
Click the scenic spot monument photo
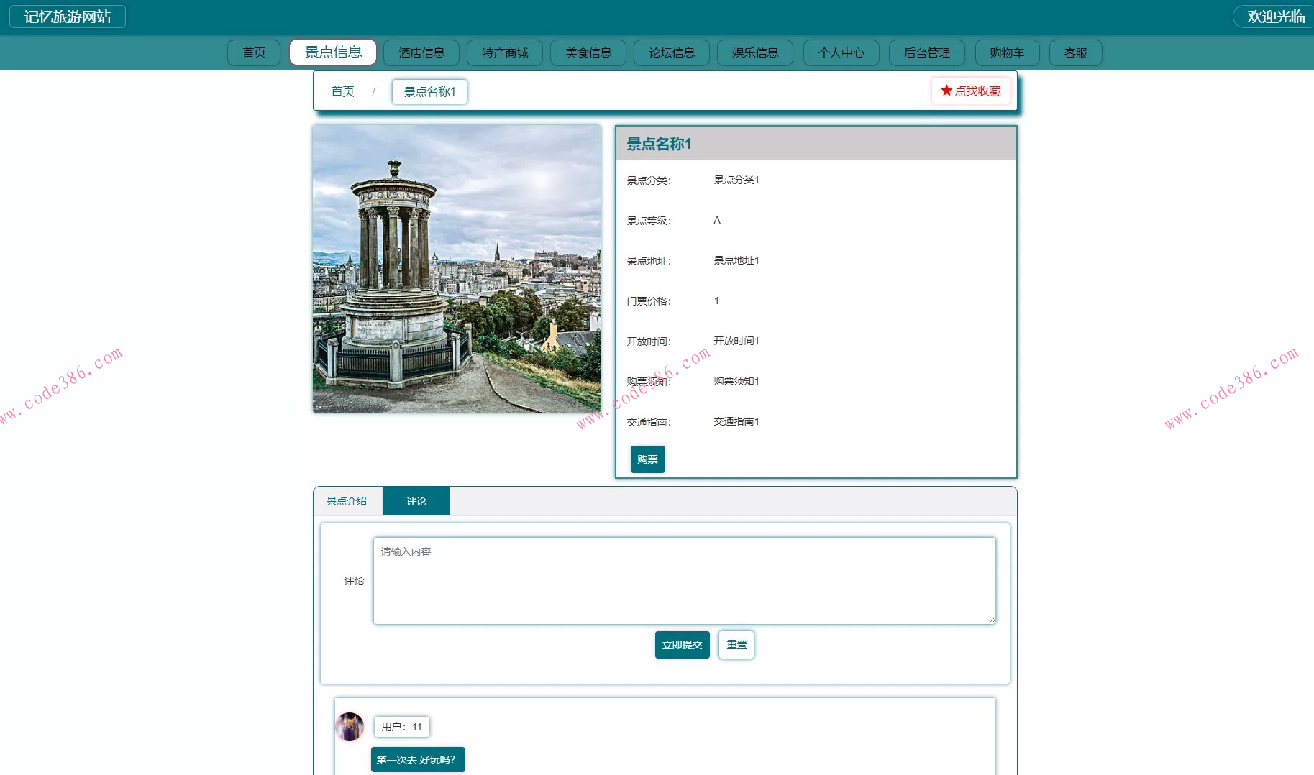[x=457, y=269]
